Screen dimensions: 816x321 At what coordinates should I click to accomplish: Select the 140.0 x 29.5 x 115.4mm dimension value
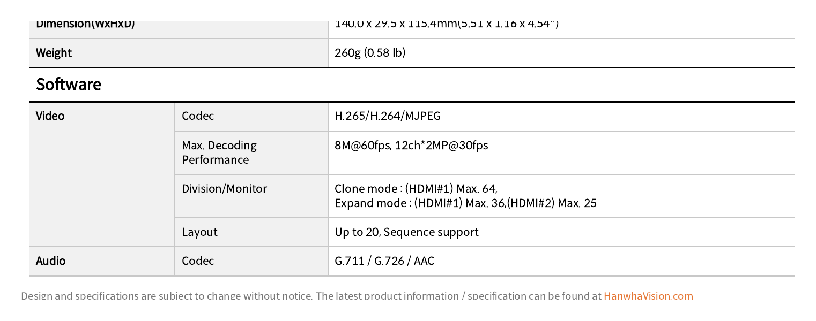pos(447,25)
